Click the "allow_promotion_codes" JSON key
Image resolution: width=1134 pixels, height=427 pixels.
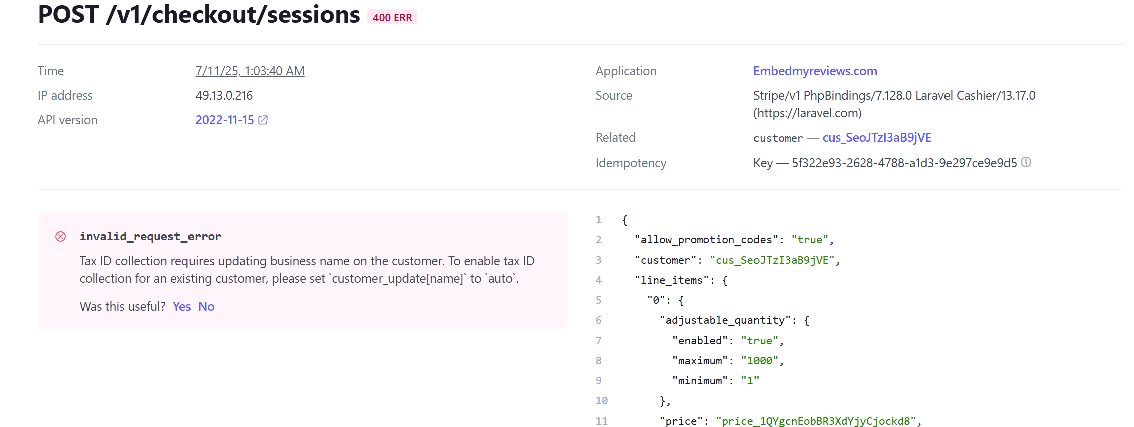click(x=706, y=240)
